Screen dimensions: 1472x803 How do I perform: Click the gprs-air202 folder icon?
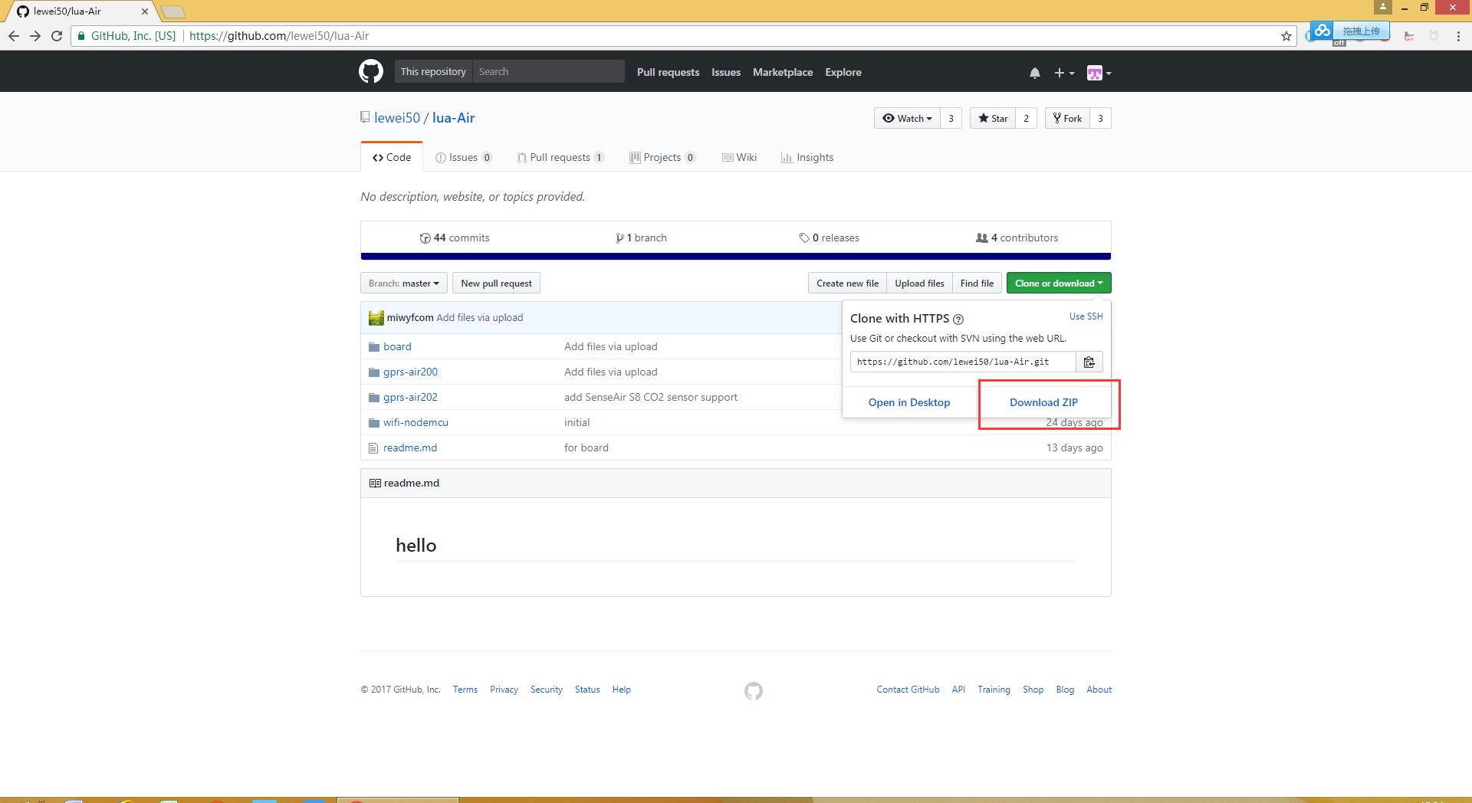[374, 398]
